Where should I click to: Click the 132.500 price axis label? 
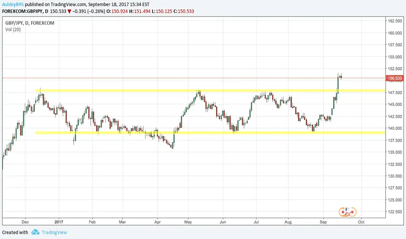tap(395, 164)
